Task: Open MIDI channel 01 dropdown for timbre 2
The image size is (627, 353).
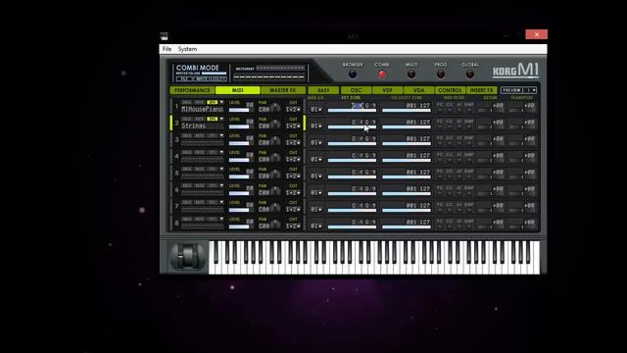Action: click(315, 126)
